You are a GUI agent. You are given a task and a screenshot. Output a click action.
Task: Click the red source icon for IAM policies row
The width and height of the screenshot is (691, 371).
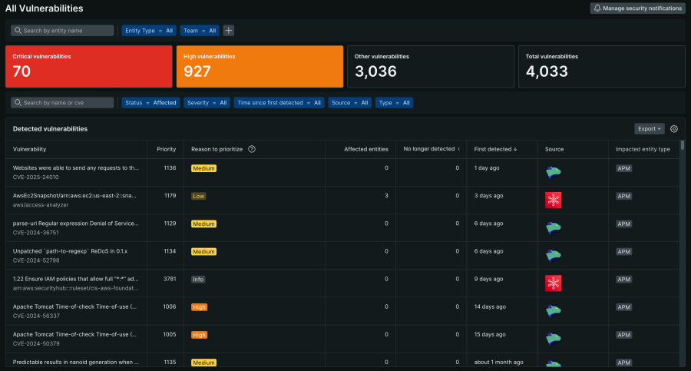[x=554, y=283]
